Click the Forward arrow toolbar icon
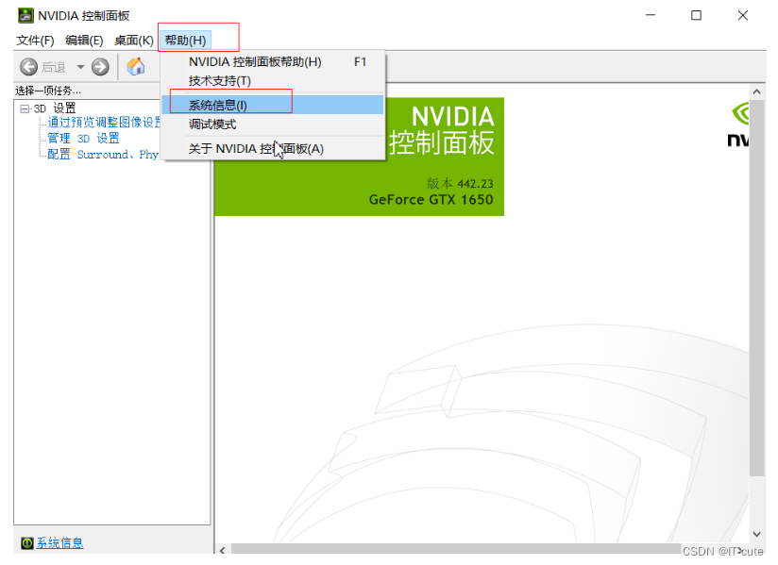Viewport: 778px width, 565px height. click(x=100, y=66)
